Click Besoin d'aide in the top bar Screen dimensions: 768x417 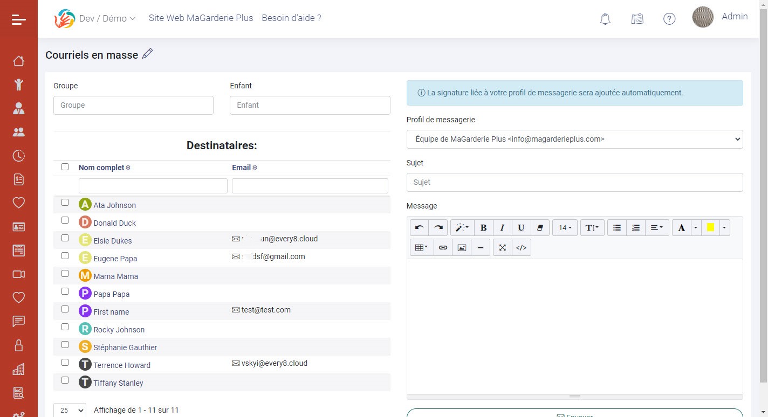pyautogui.click(x=291, y=18)
